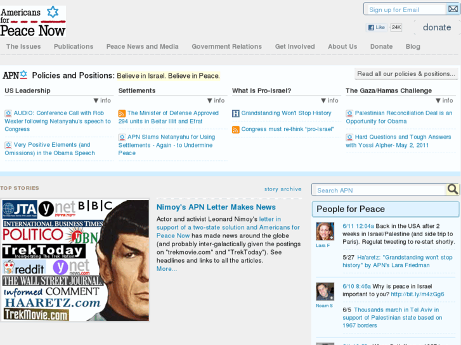Click the APN icon beside Hard Questions
The width and height of the screenshot is (461, 345).
click(349, 137)
